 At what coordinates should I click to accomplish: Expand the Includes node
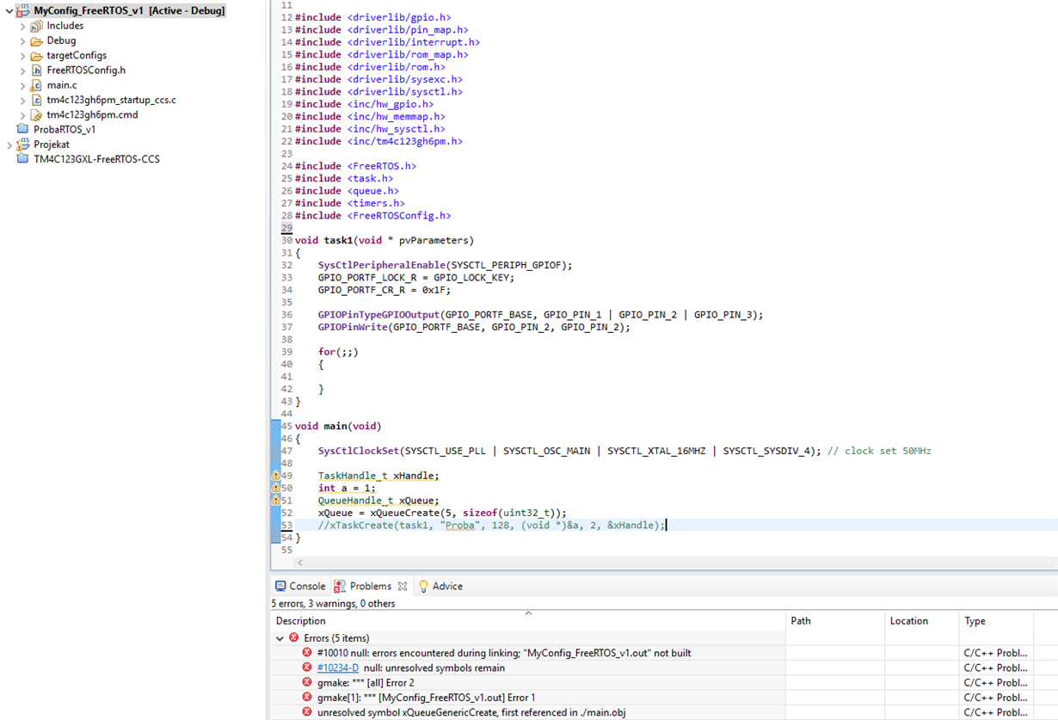click(x=23, y=27)
